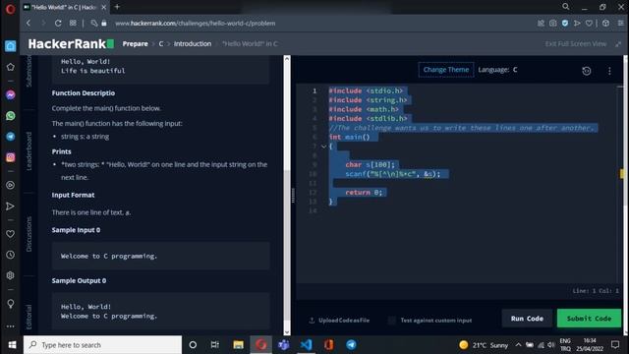Open History clock in Opera sidebar
Image resolution: width=629 pixels, height=354 pixels.
coord(11,255)
